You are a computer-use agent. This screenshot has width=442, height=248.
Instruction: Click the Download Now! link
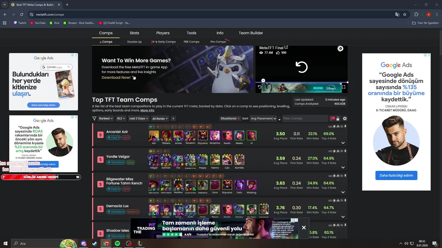(116, 77)
